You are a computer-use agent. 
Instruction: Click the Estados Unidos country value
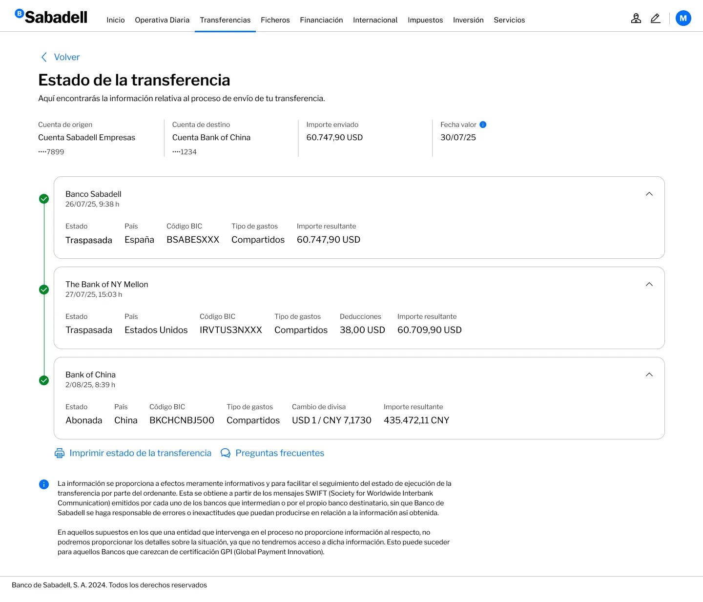click(x=156, y=330)
